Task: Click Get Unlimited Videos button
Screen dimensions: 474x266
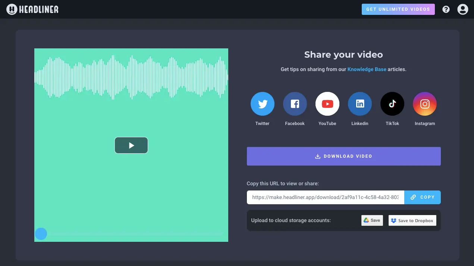Action: click(x=398, y=9)
